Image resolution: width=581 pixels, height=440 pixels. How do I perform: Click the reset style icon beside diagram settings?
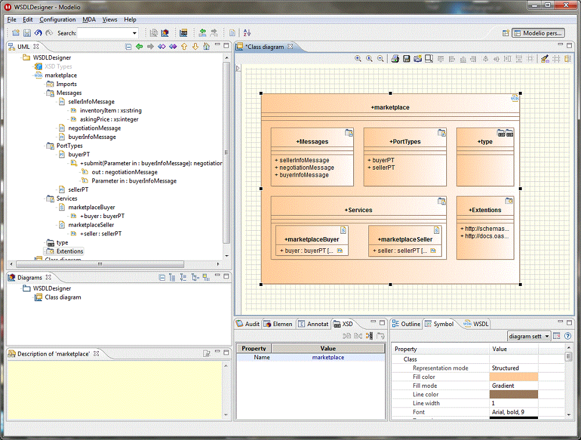click(x=557, y=336)
